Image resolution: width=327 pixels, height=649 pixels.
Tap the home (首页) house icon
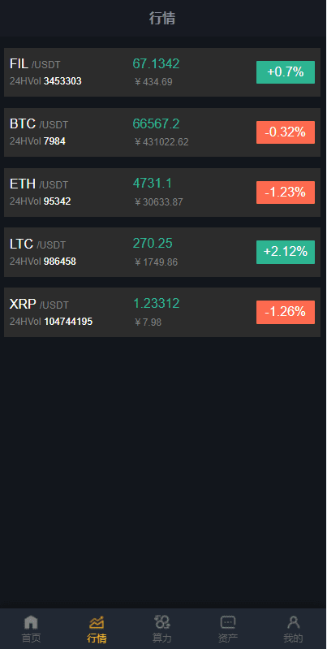31,621
